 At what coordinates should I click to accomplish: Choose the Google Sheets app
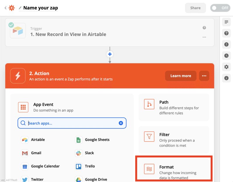coord(92,140)
